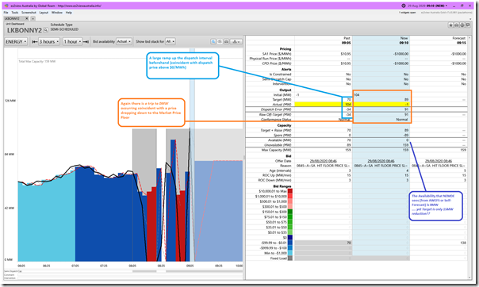Close the LKBONNY2 tab
This screenshot has width=479, height=287.
tap(27, 18)
